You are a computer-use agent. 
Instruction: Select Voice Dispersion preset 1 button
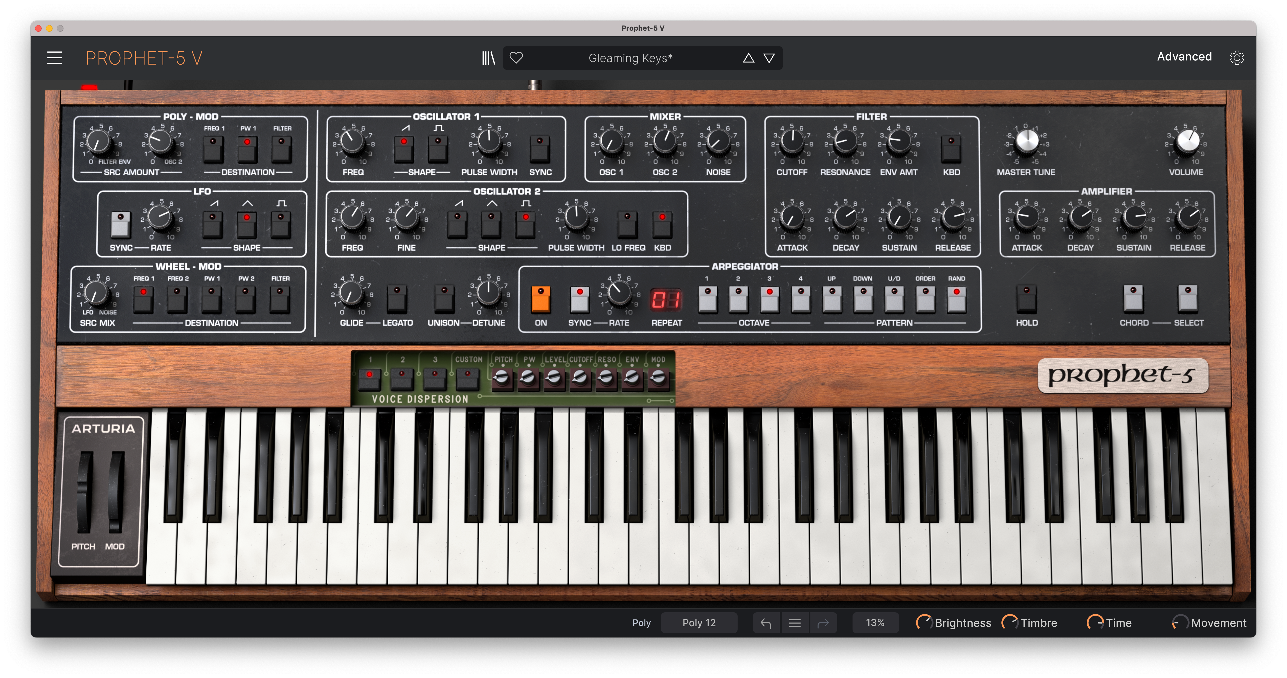(x=369, y=380)
